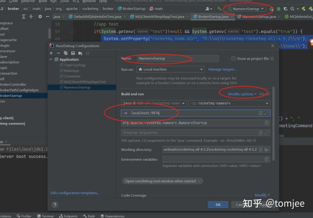The image size is (313, 218).
Task: Open Profiler tool window
Action: pos(24,216)
